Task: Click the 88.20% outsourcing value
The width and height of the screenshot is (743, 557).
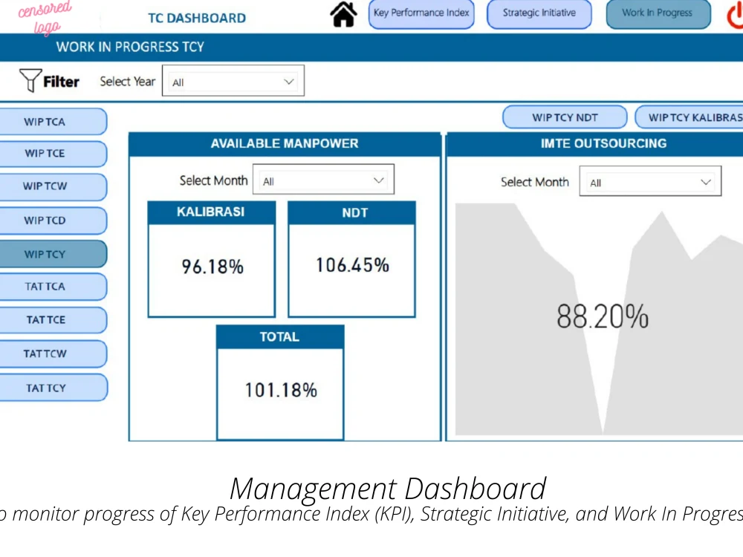Action: coord(603,317)
